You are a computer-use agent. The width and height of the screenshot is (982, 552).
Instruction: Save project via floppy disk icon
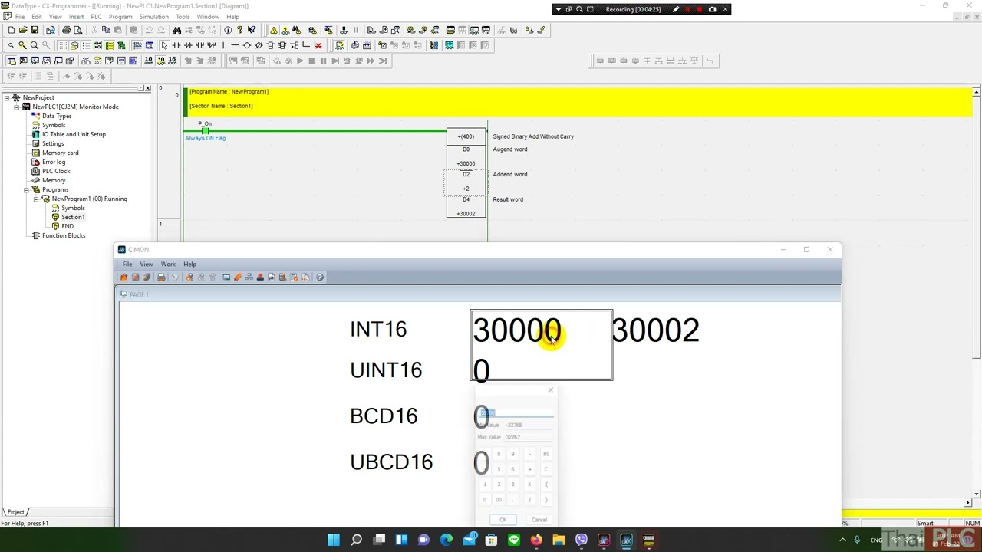[35, 30]
